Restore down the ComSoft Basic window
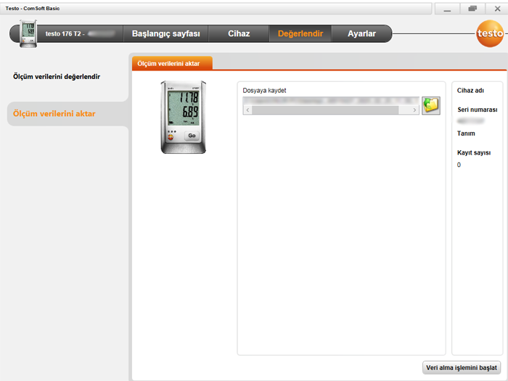This screenshot has width=508, height=381. click(x=472, y=8)
